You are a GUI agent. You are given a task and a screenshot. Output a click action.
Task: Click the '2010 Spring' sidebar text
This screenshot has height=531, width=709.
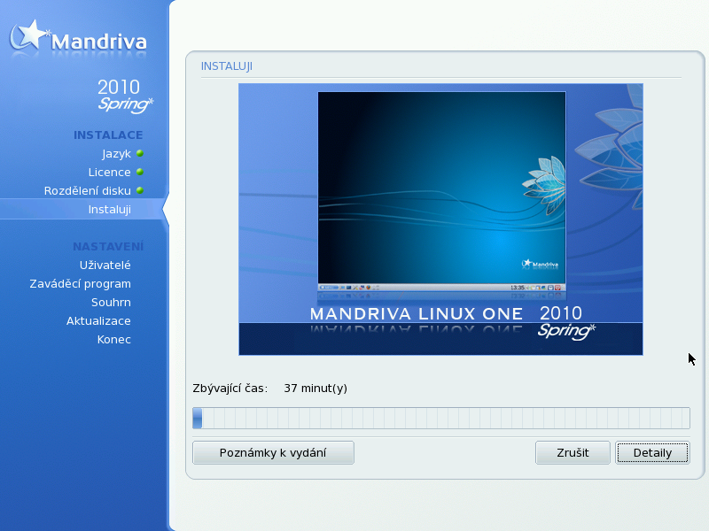125,96
